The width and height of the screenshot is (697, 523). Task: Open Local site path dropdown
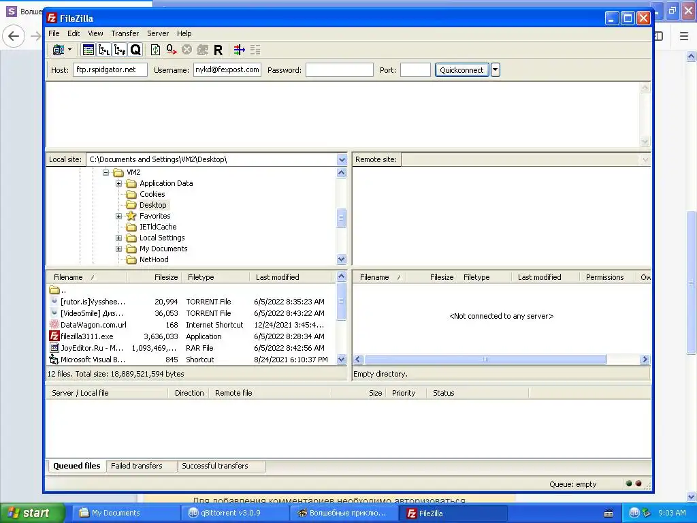tap(342, 159)
